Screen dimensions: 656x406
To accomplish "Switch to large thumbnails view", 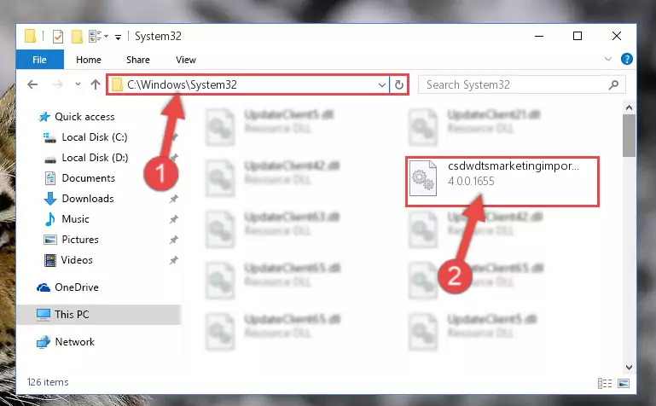I will [624, 383].
